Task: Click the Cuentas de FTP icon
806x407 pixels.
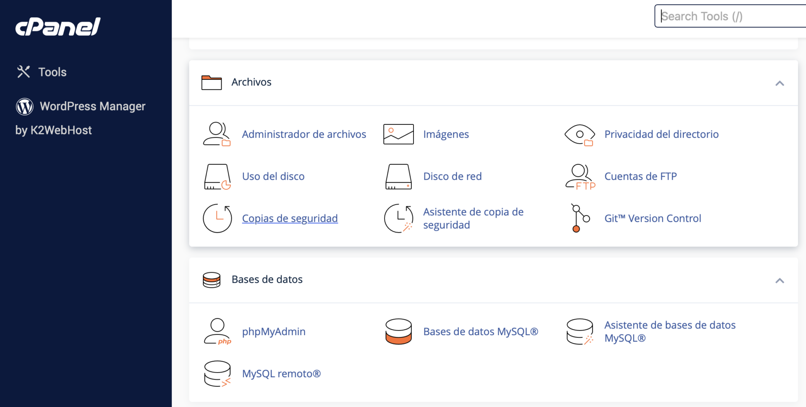Action: click(x=580, y=177)
